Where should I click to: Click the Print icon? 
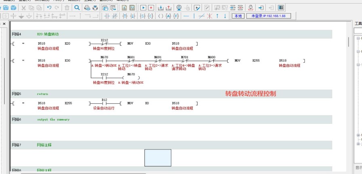(95, 8)
